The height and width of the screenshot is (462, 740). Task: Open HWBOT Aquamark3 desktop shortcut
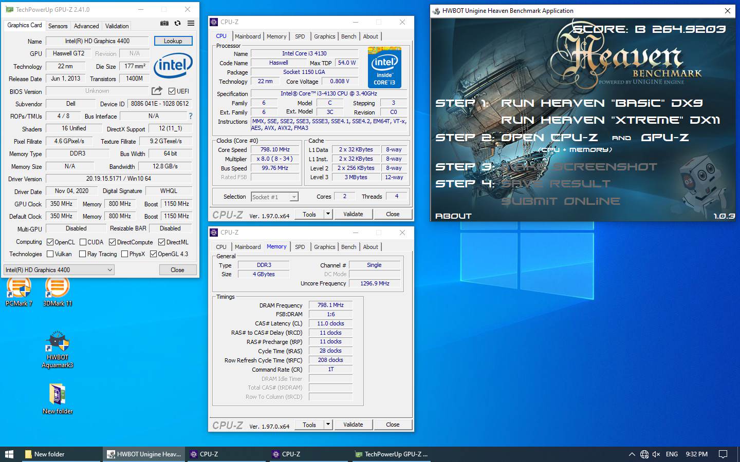[57, 350]
